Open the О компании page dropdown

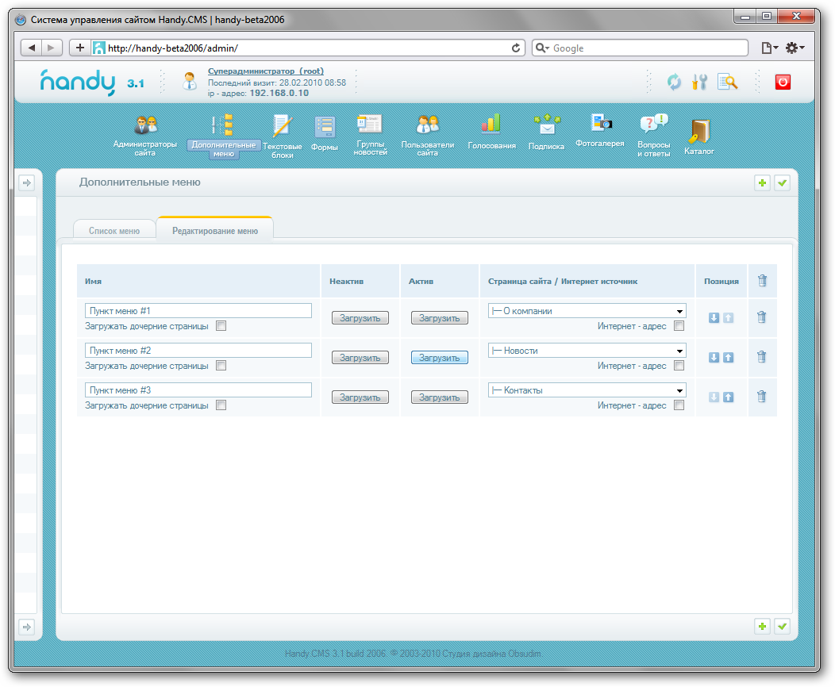pyautogui.click(x=587, y=311)
